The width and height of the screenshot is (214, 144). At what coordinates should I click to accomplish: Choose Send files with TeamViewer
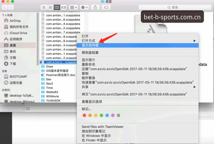(138, 127)
